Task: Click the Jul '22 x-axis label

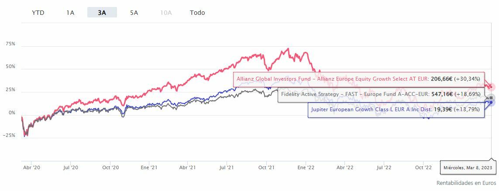Action: pos(384,167)
